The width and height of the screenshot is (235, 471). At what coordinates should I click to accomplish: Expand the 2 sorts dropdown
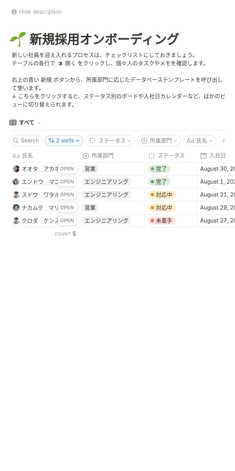(64, 141)
